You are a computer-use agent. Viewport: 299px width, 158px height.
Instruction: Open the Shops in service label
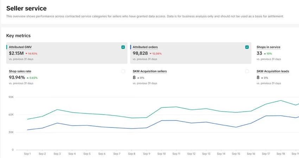[268, 47]
